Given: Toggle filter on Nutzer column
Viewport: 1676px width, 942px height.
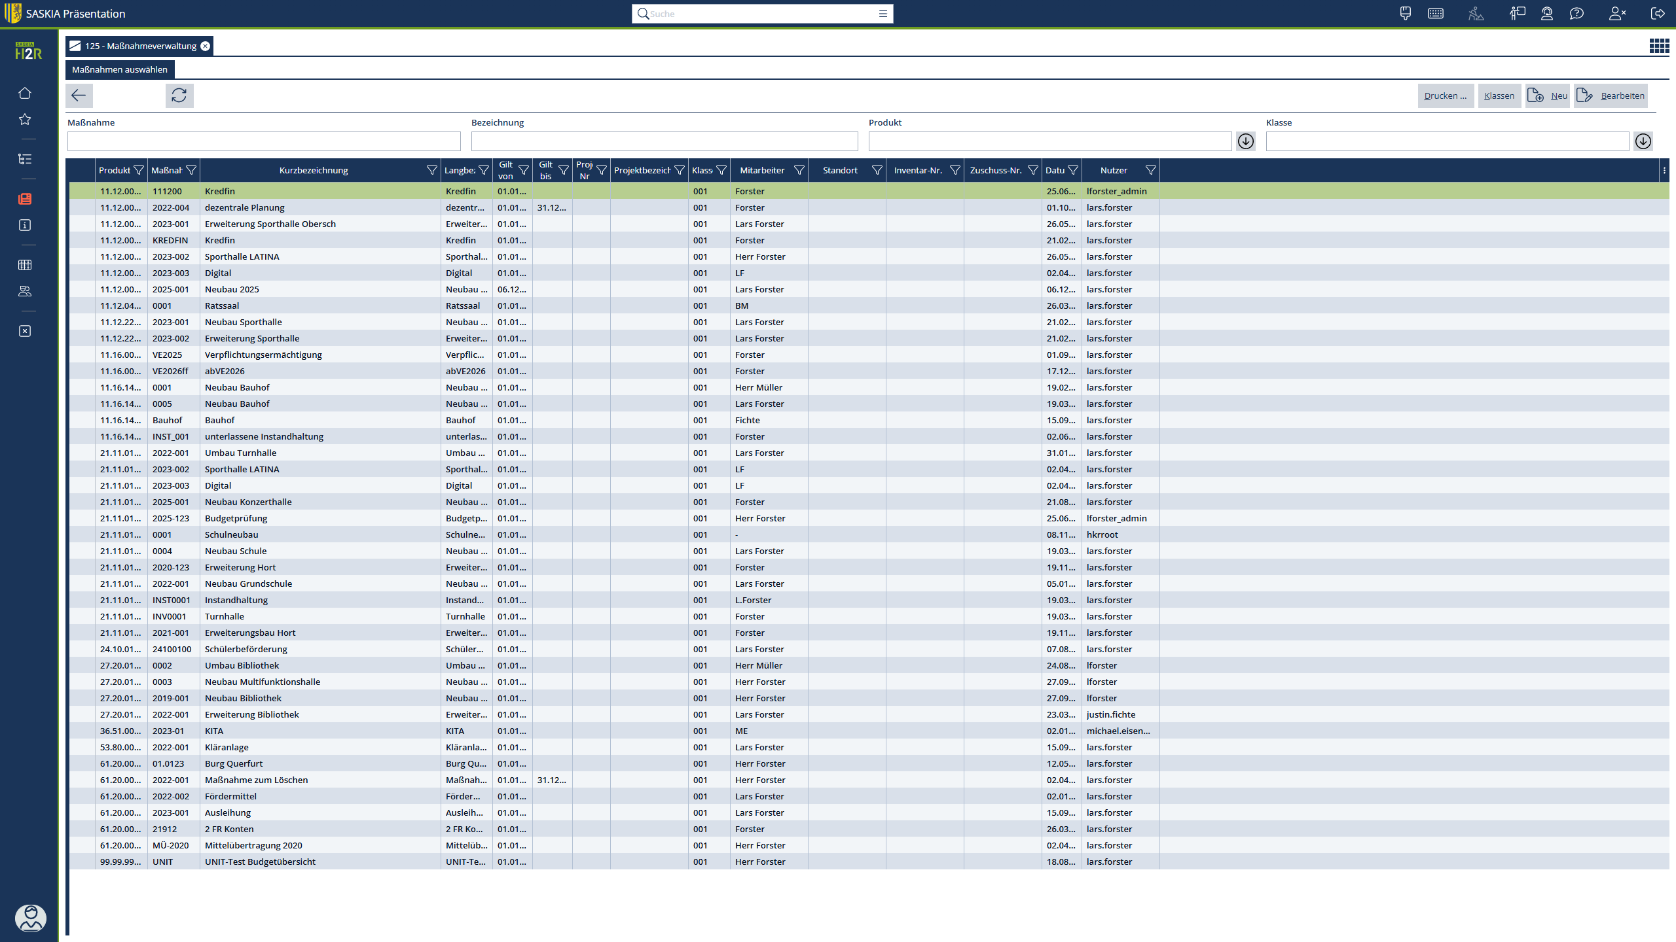Looking at the screenshot, I should click(x=1150, y=170).
